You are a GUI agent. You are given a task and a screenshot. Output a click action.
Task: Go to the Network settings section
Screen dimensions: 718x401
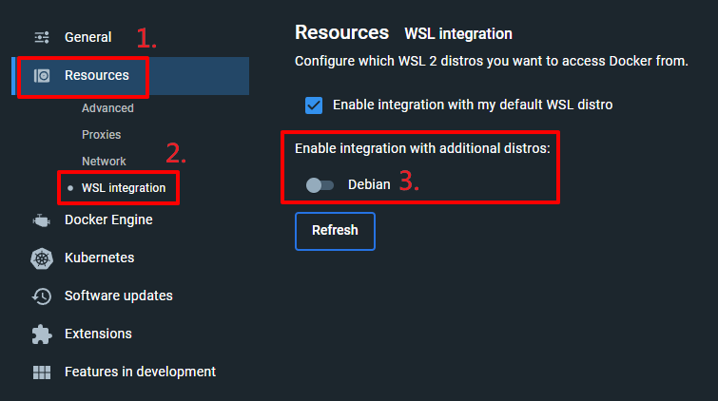(104, 162)
